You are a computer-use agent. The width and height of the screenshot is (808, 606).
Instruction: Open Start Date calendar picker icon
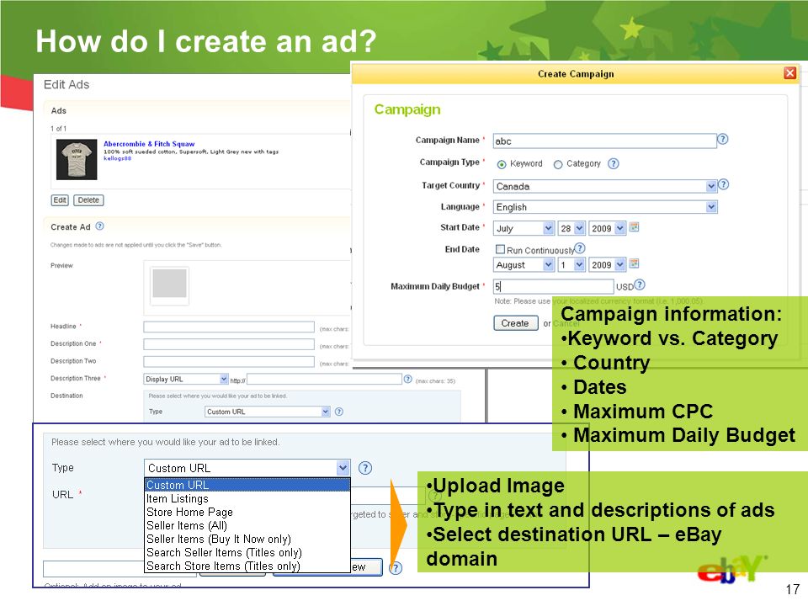tap(635, 227)
